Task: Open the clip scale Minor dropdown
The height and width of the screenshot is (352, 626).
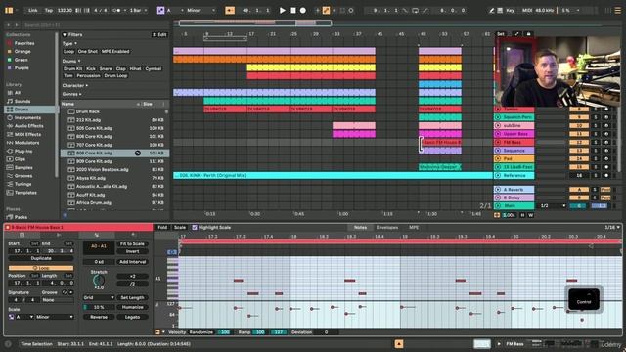Action: tap(55, 317)
